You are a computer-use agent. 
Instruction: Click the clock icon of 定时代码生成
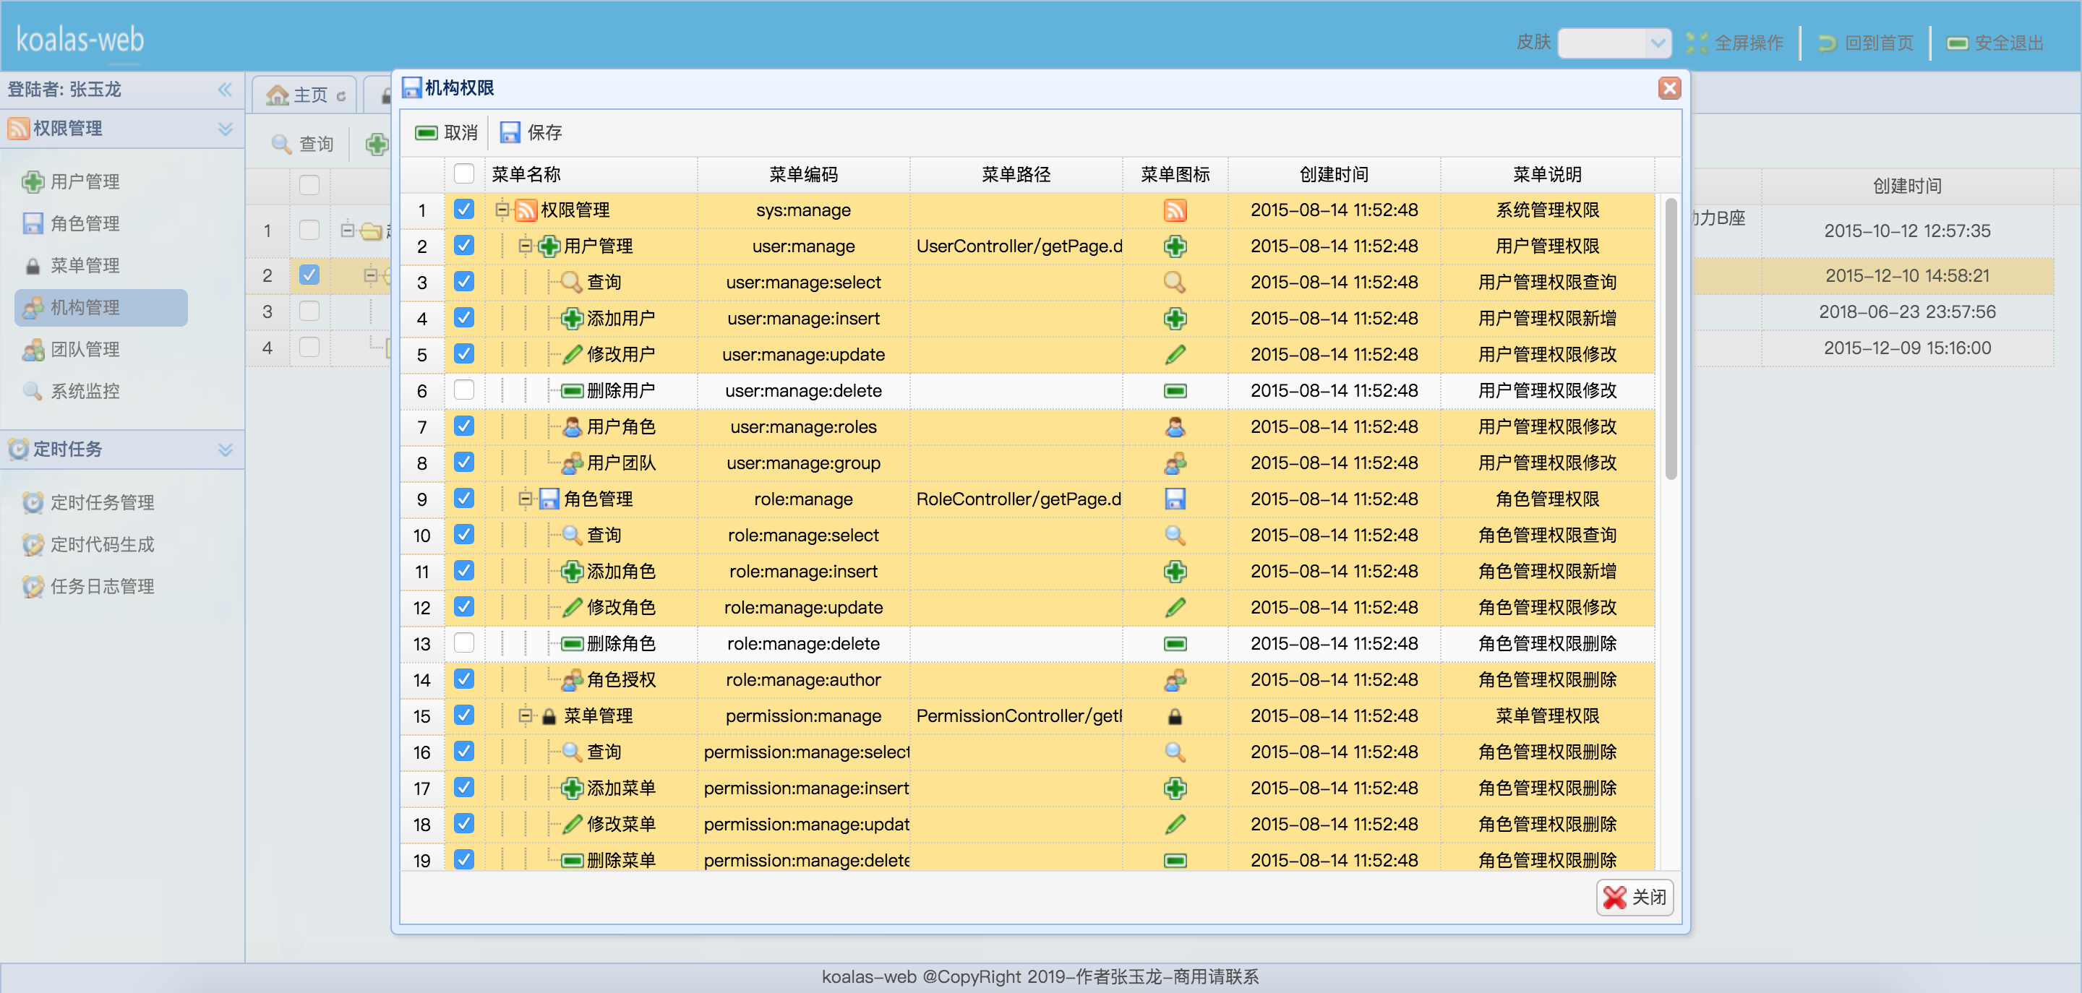point(33,545)
